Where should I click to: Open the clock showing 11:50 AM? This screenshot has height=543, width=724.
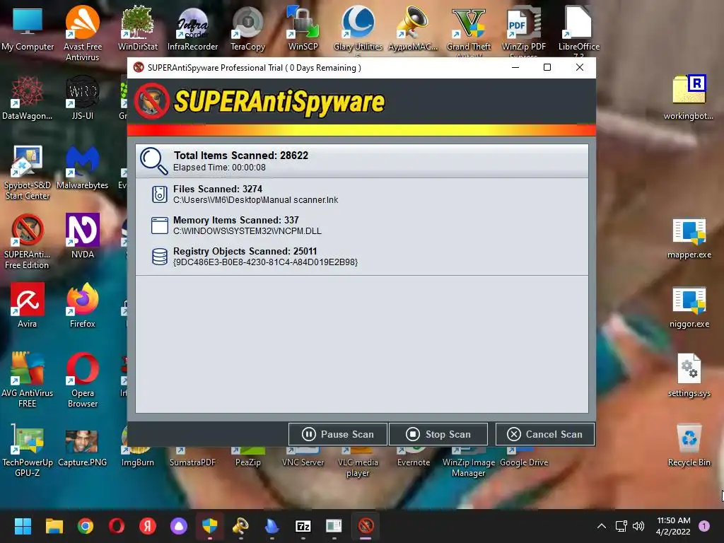point(673,526)
